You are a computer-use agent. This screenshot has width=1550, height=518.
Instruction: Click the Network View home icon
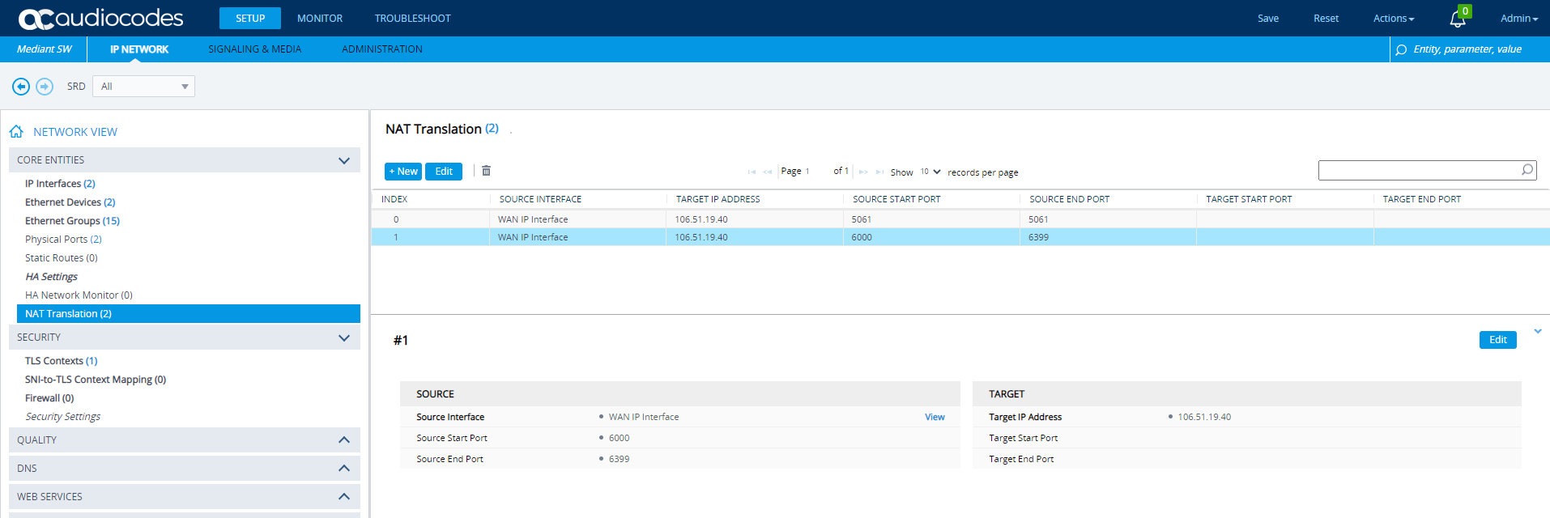click(16, 131)
